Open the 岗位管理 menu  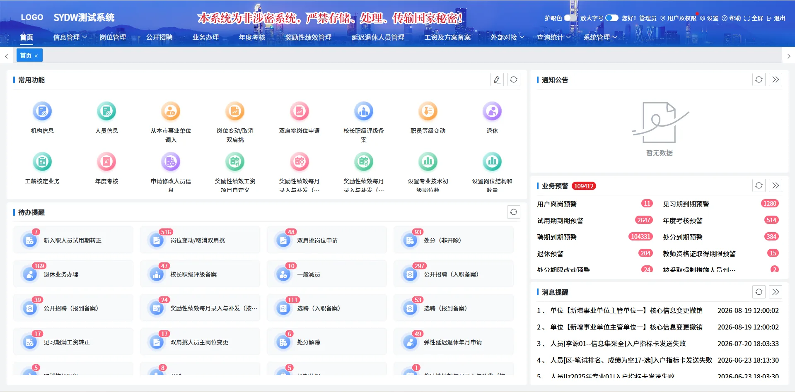tap(113, 37)
